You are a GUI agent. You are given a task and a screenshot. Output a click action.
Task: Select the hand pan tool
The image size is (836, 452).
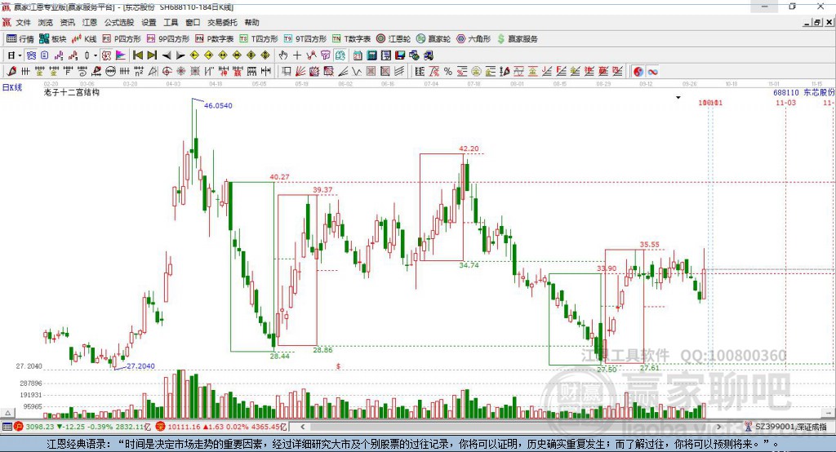point(283,55)
